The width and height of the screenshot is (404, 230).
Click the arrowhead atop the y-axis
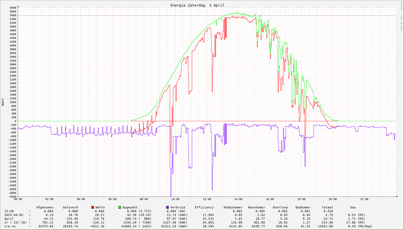click(x=18, y=6)
